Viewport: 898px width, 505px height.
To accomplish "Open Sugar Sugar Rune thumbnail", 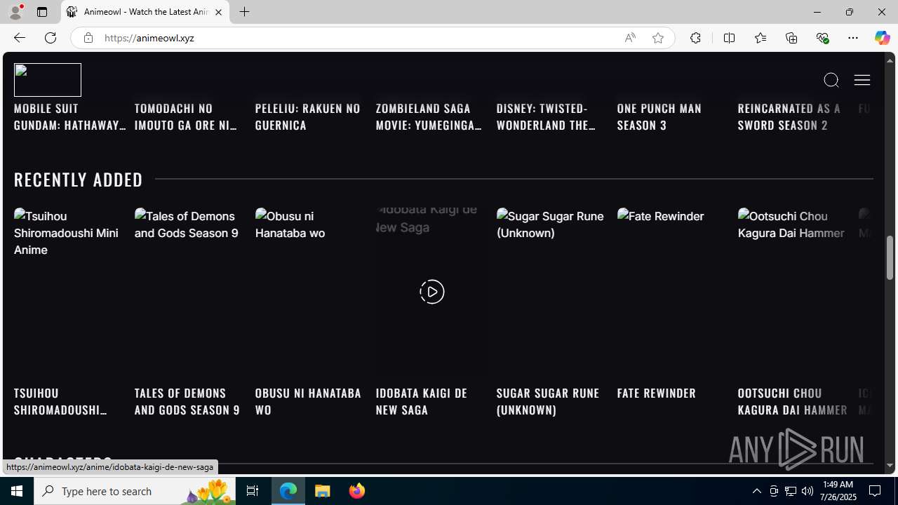I will [x=553, y=292].
